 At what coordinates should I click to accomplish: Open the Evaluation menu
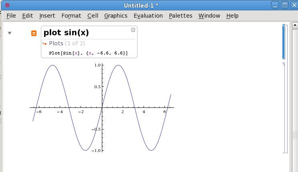pos(148,16)
